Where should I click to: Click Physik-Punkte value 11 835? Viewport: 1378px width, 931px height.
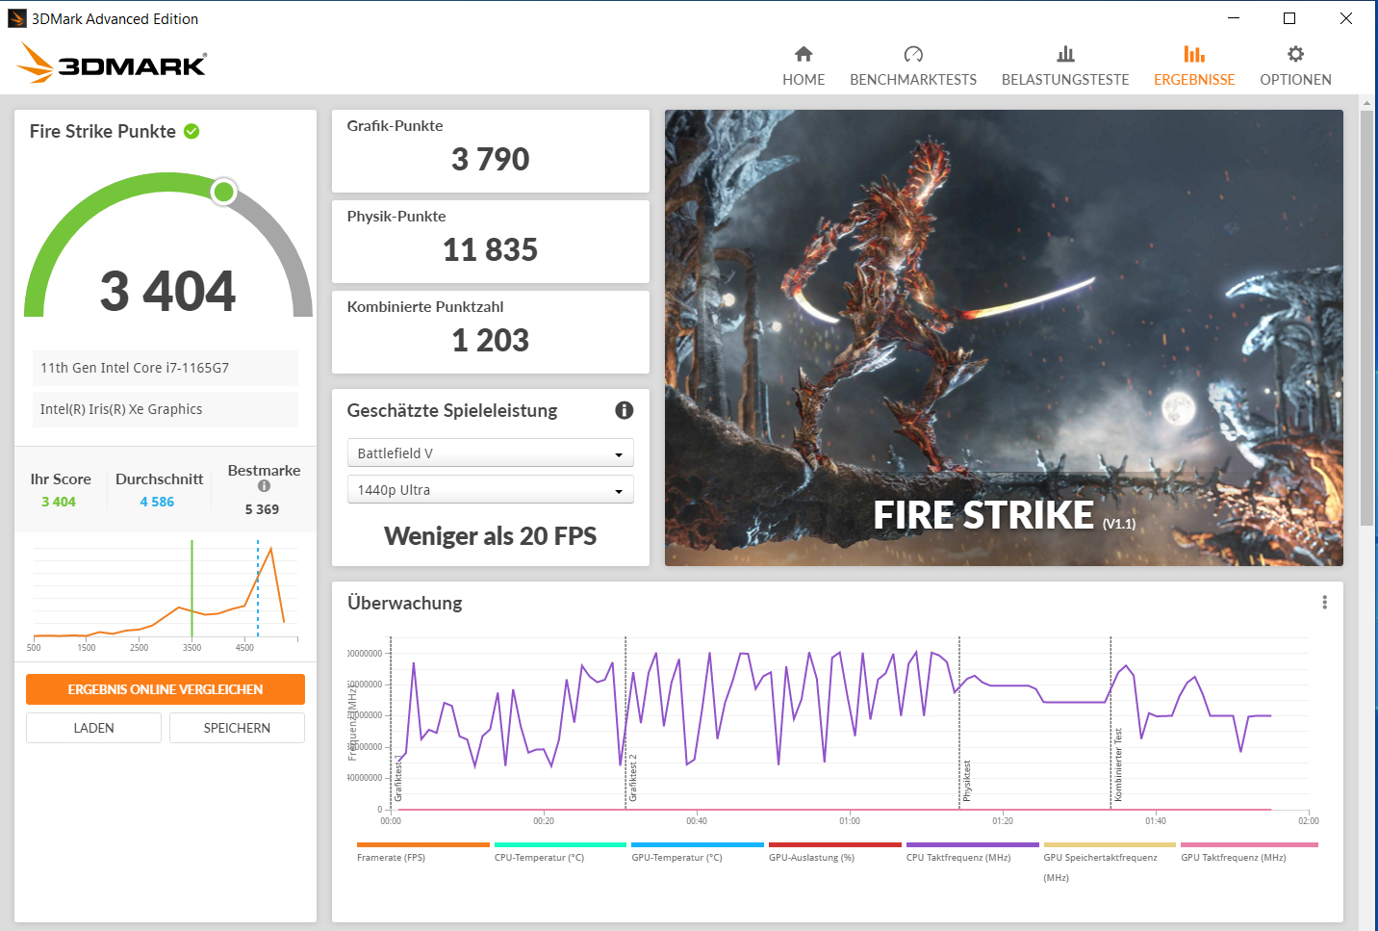pos(491,249)
